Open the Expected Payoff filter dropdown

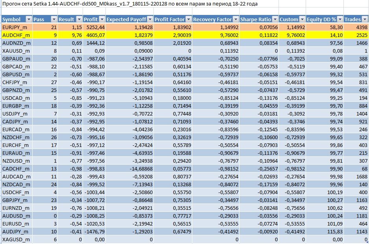tap(150, 19)
